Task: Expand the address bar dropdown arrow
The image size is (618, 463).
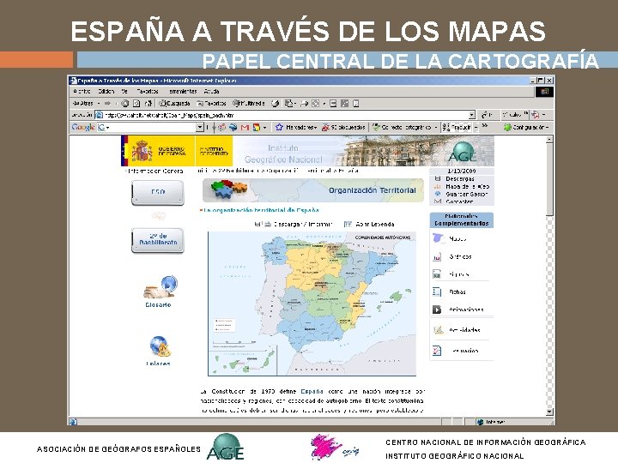Action: 472,115
